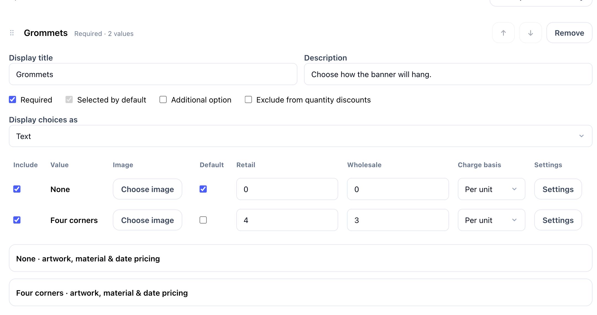Toggle Selected by default checkbox
Viewport: 597px width, 315px height.
click(69, 99)
